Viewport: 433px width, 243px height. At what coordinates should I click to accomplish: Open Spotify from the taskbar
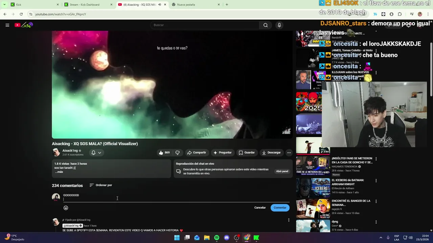(x=216, y=238)
